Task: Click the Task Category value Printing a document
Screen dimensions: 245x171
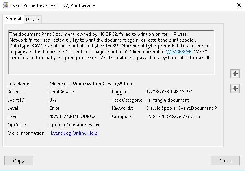Action: (167, 100)
